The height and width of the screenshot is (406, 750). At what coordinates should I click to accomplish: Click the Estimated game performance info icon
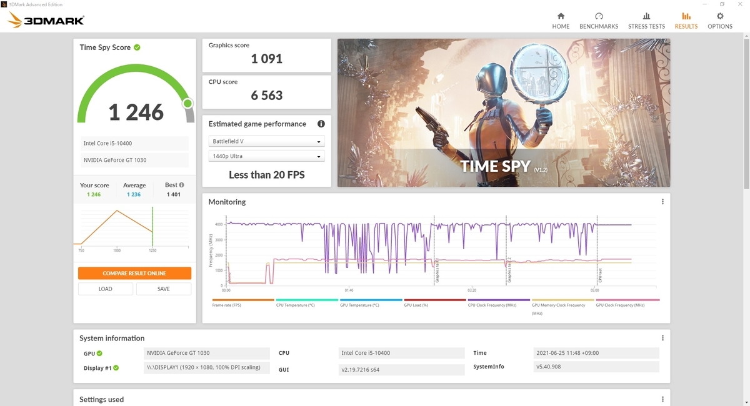click(x=321, y=124)
